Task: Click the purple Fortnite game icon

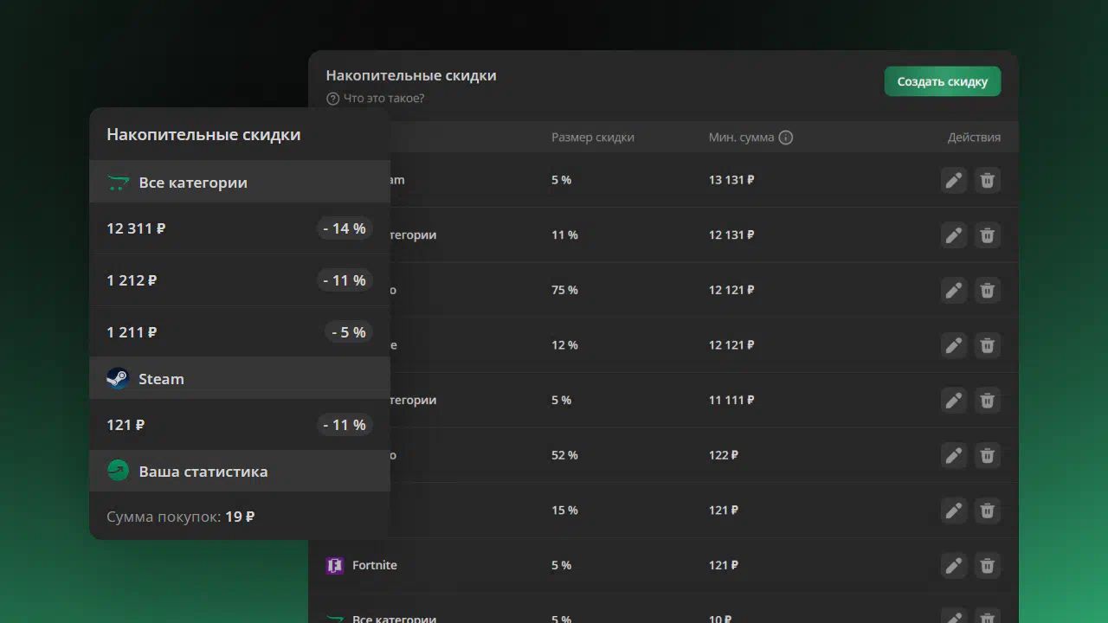Action: [334, 566]
